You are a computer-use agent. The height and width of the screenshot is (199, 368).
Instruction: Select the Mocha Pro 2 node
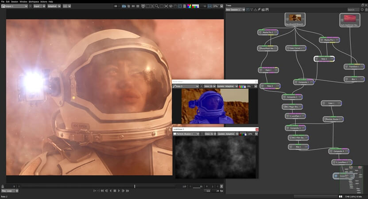pyautogui.click(x=268, y=32)
